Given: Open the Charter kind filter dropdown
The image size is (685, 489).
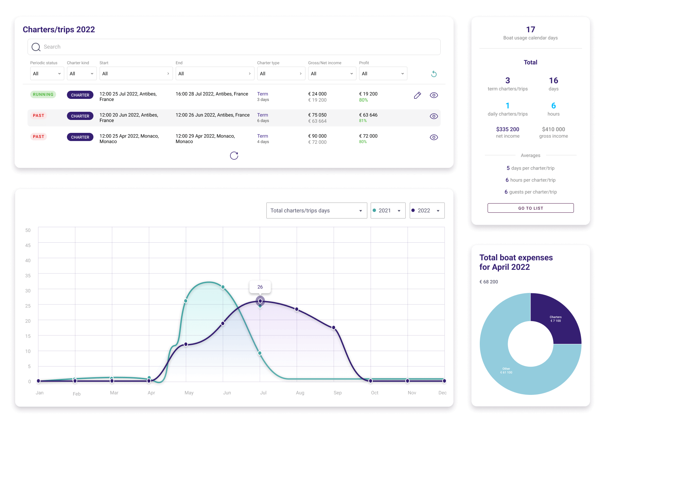Looking at the screenshot, I should point(82,73).
